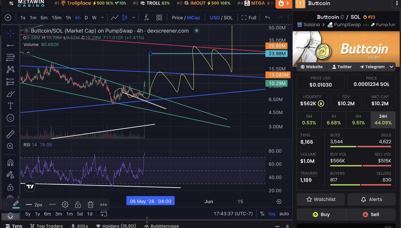Select the pattern drawing tool
The height and width of the screenshot is (228, 401).
pyautogui.click(x=10, y=69)
